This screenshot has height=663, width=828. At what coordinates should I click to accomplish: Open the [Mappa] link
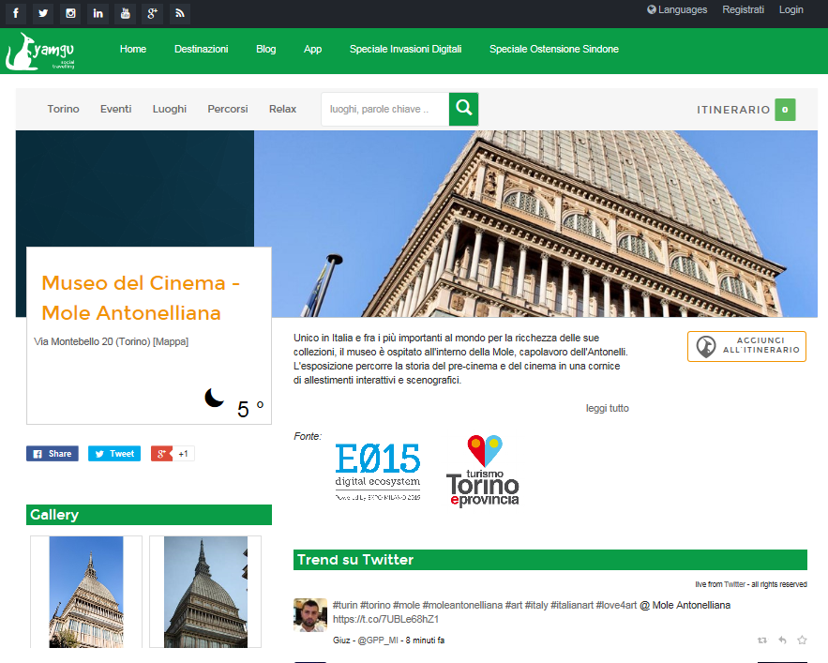171,341
